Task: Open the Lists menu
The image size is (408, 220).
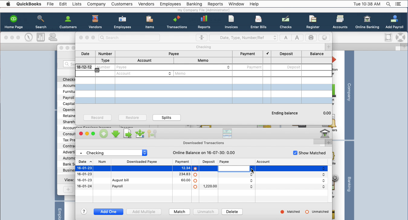Action: [x=77, y=4]
